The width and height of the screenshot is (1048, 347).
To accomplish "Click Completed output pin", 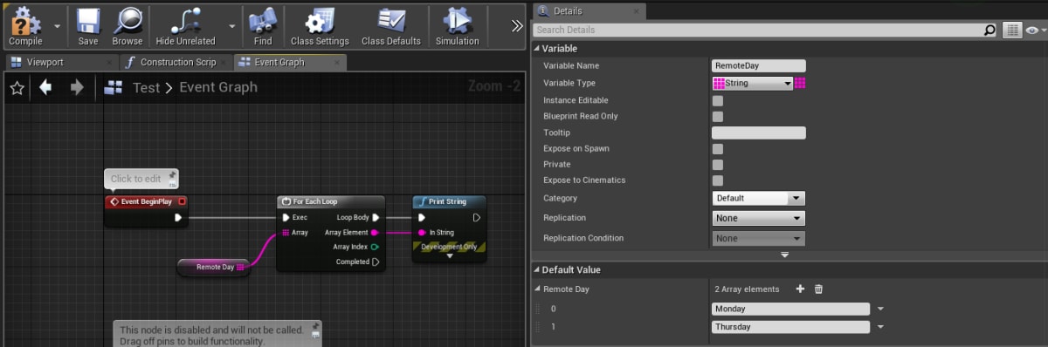I will (376, 262).
